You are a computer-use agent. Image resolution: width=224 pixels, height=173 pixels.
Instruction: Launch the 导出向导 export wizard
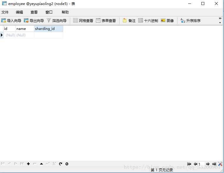[x=34, y=21]
